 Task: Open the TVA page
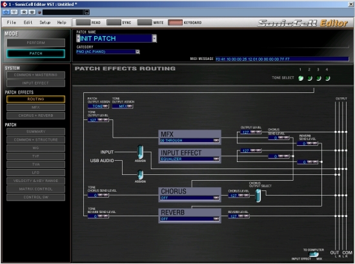(35, 164)
